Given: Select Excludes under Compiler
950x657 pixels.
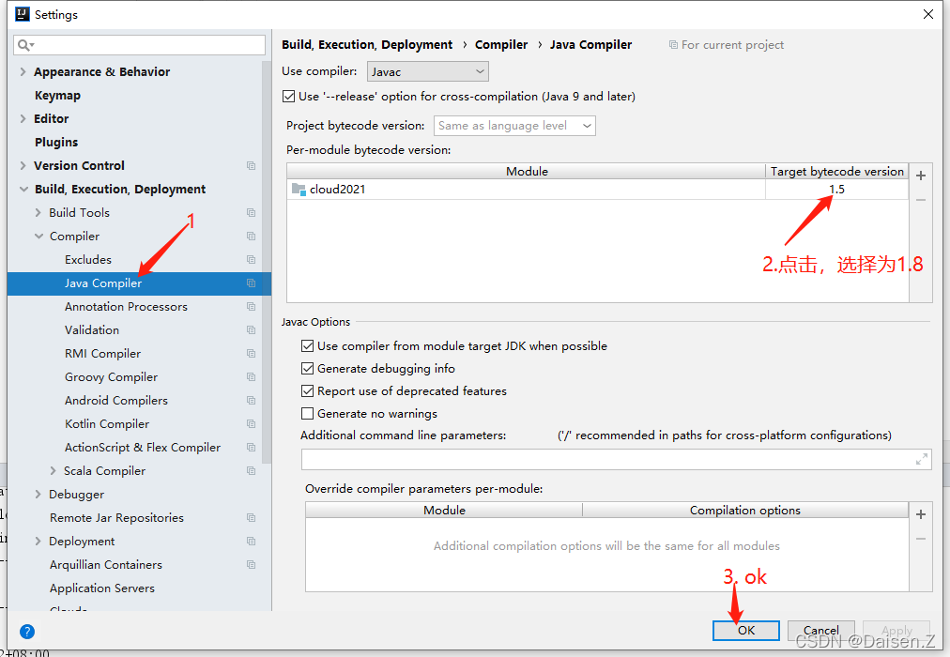Looking at the screenshot, I should point(88,259).
